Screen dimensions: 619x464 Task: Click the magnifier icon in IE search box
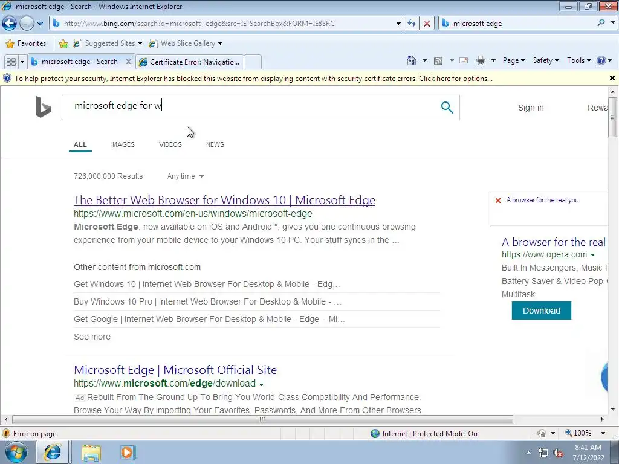pyautogui.click(x=601, y=23)
